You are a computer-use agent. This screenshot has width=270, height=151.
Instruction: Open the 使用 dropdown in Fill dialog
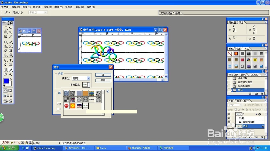[88, 78]
